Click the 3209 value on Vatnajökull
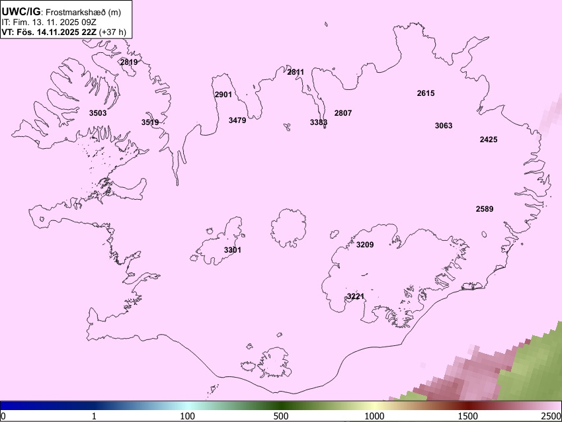This screenshot has height=422, width=562. tap(365, 245)
